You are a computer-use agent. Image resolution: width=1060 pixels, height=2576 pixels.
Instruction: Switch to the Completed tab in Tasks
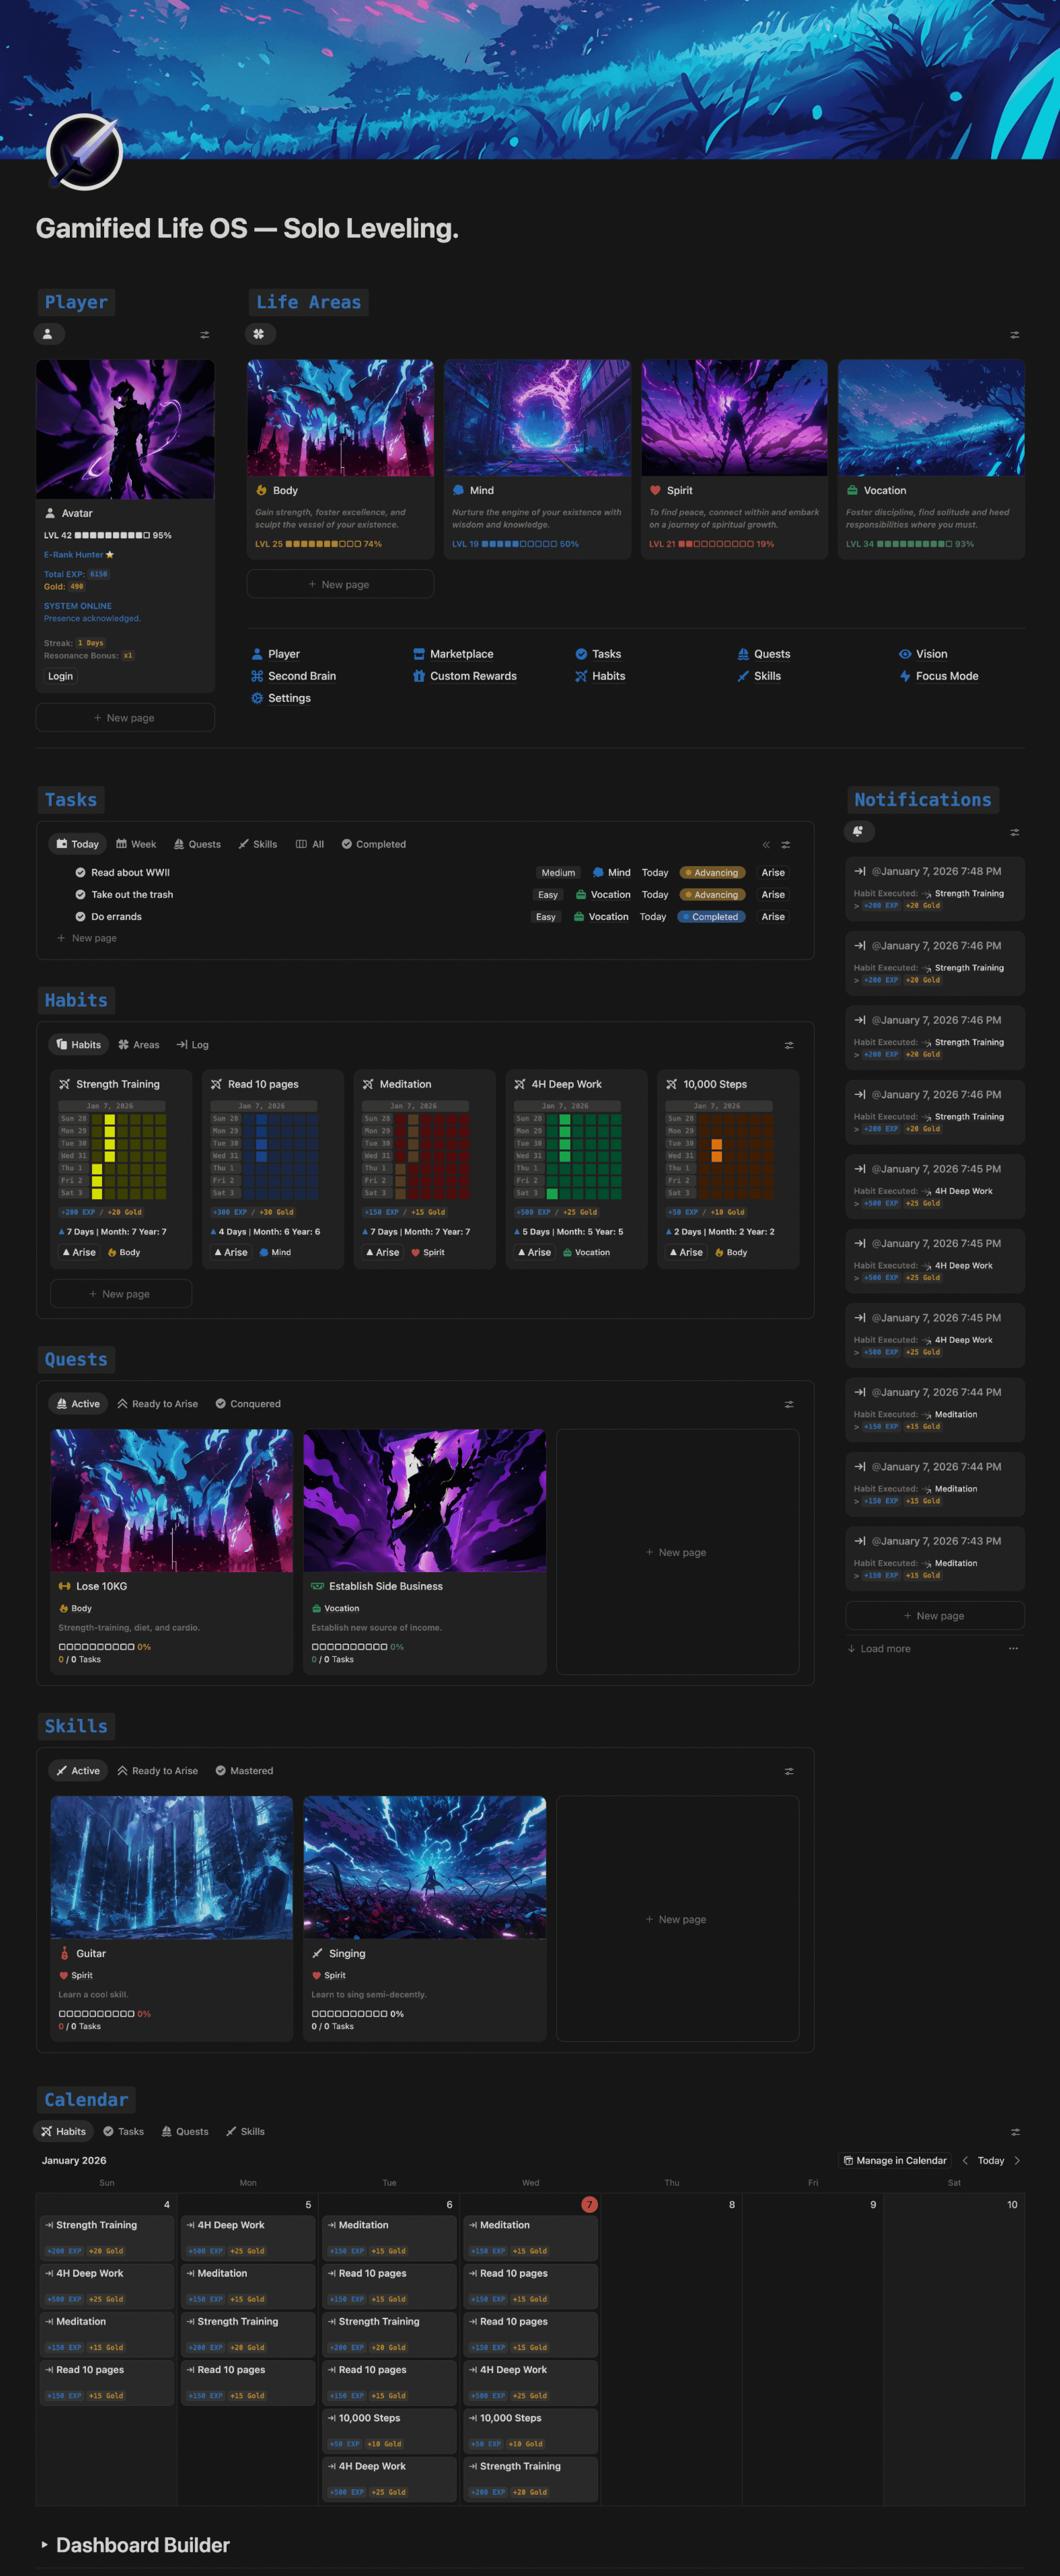pos(374,844)
